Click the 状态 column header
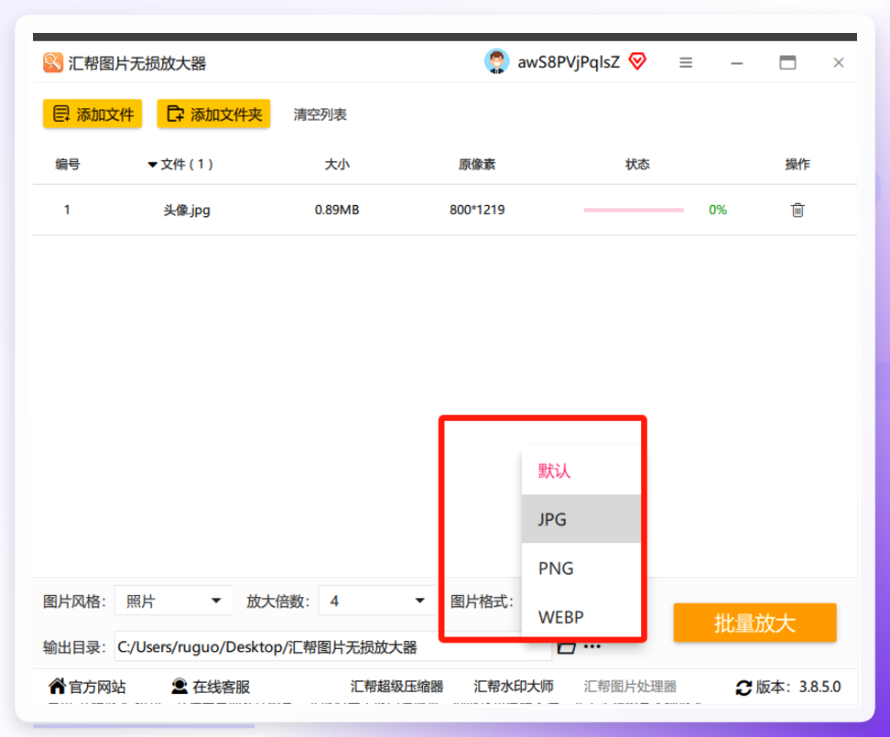 pos(637,165)
